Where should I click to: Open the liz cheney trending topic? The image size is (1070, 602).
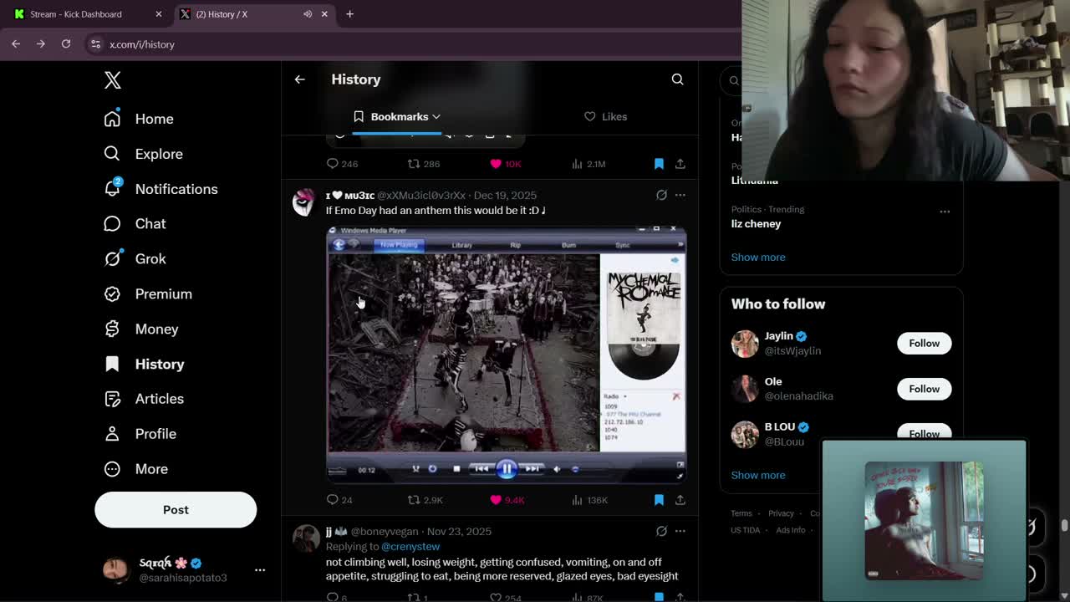click(756, 223)
